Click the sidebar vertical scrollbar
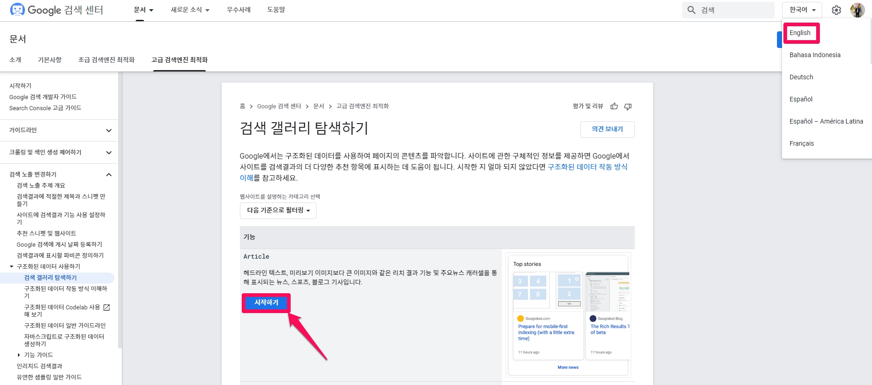872x385 pixels. (120, 210)
